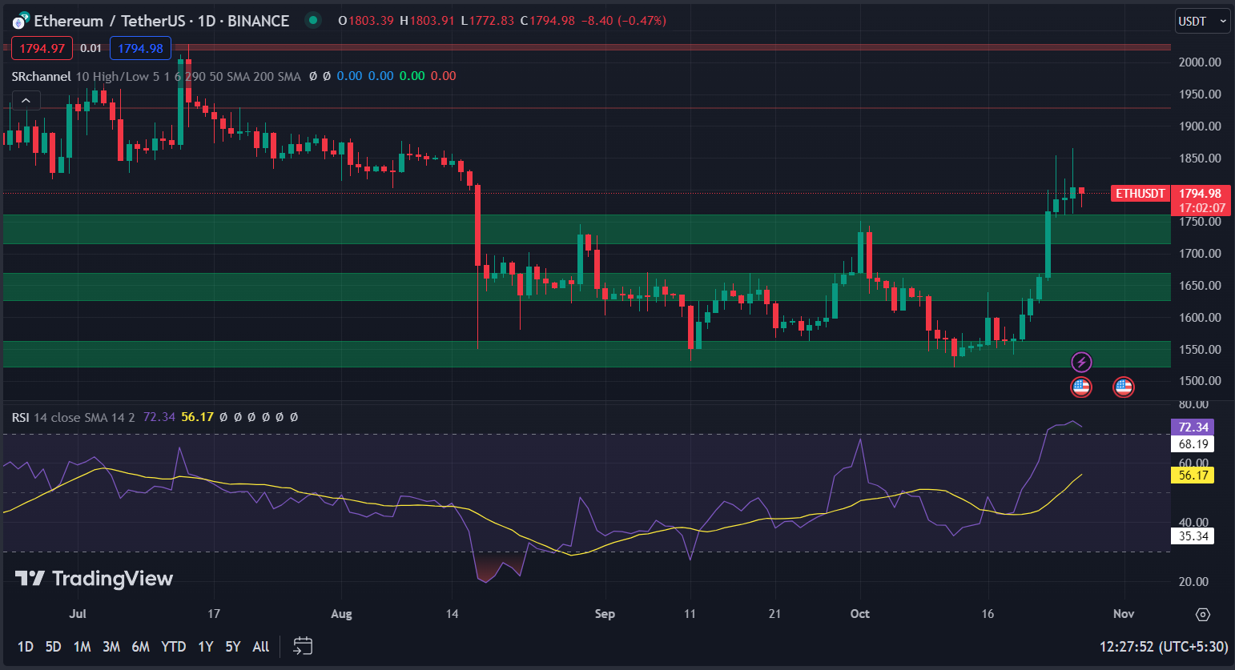Click the Nov label on the time axis
The image size is (1235, 670).
point(1124,614)
